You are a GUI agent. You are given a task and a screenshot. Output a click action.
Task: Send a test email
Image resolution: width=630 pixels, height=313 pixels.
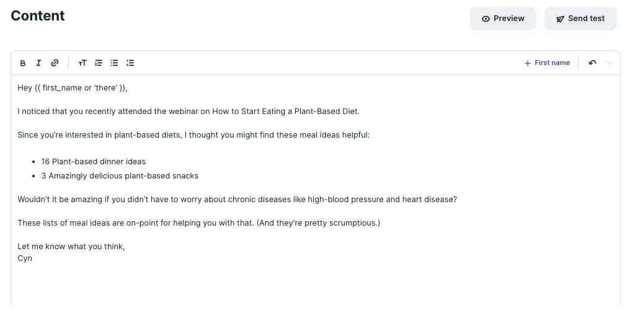(580, 19)
